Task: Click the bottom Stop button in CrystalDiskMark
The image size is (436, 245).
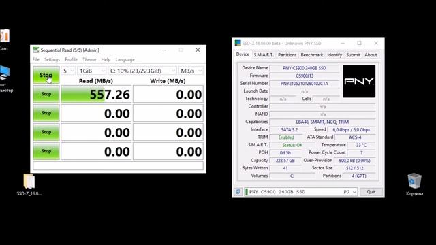Action: 46,151
